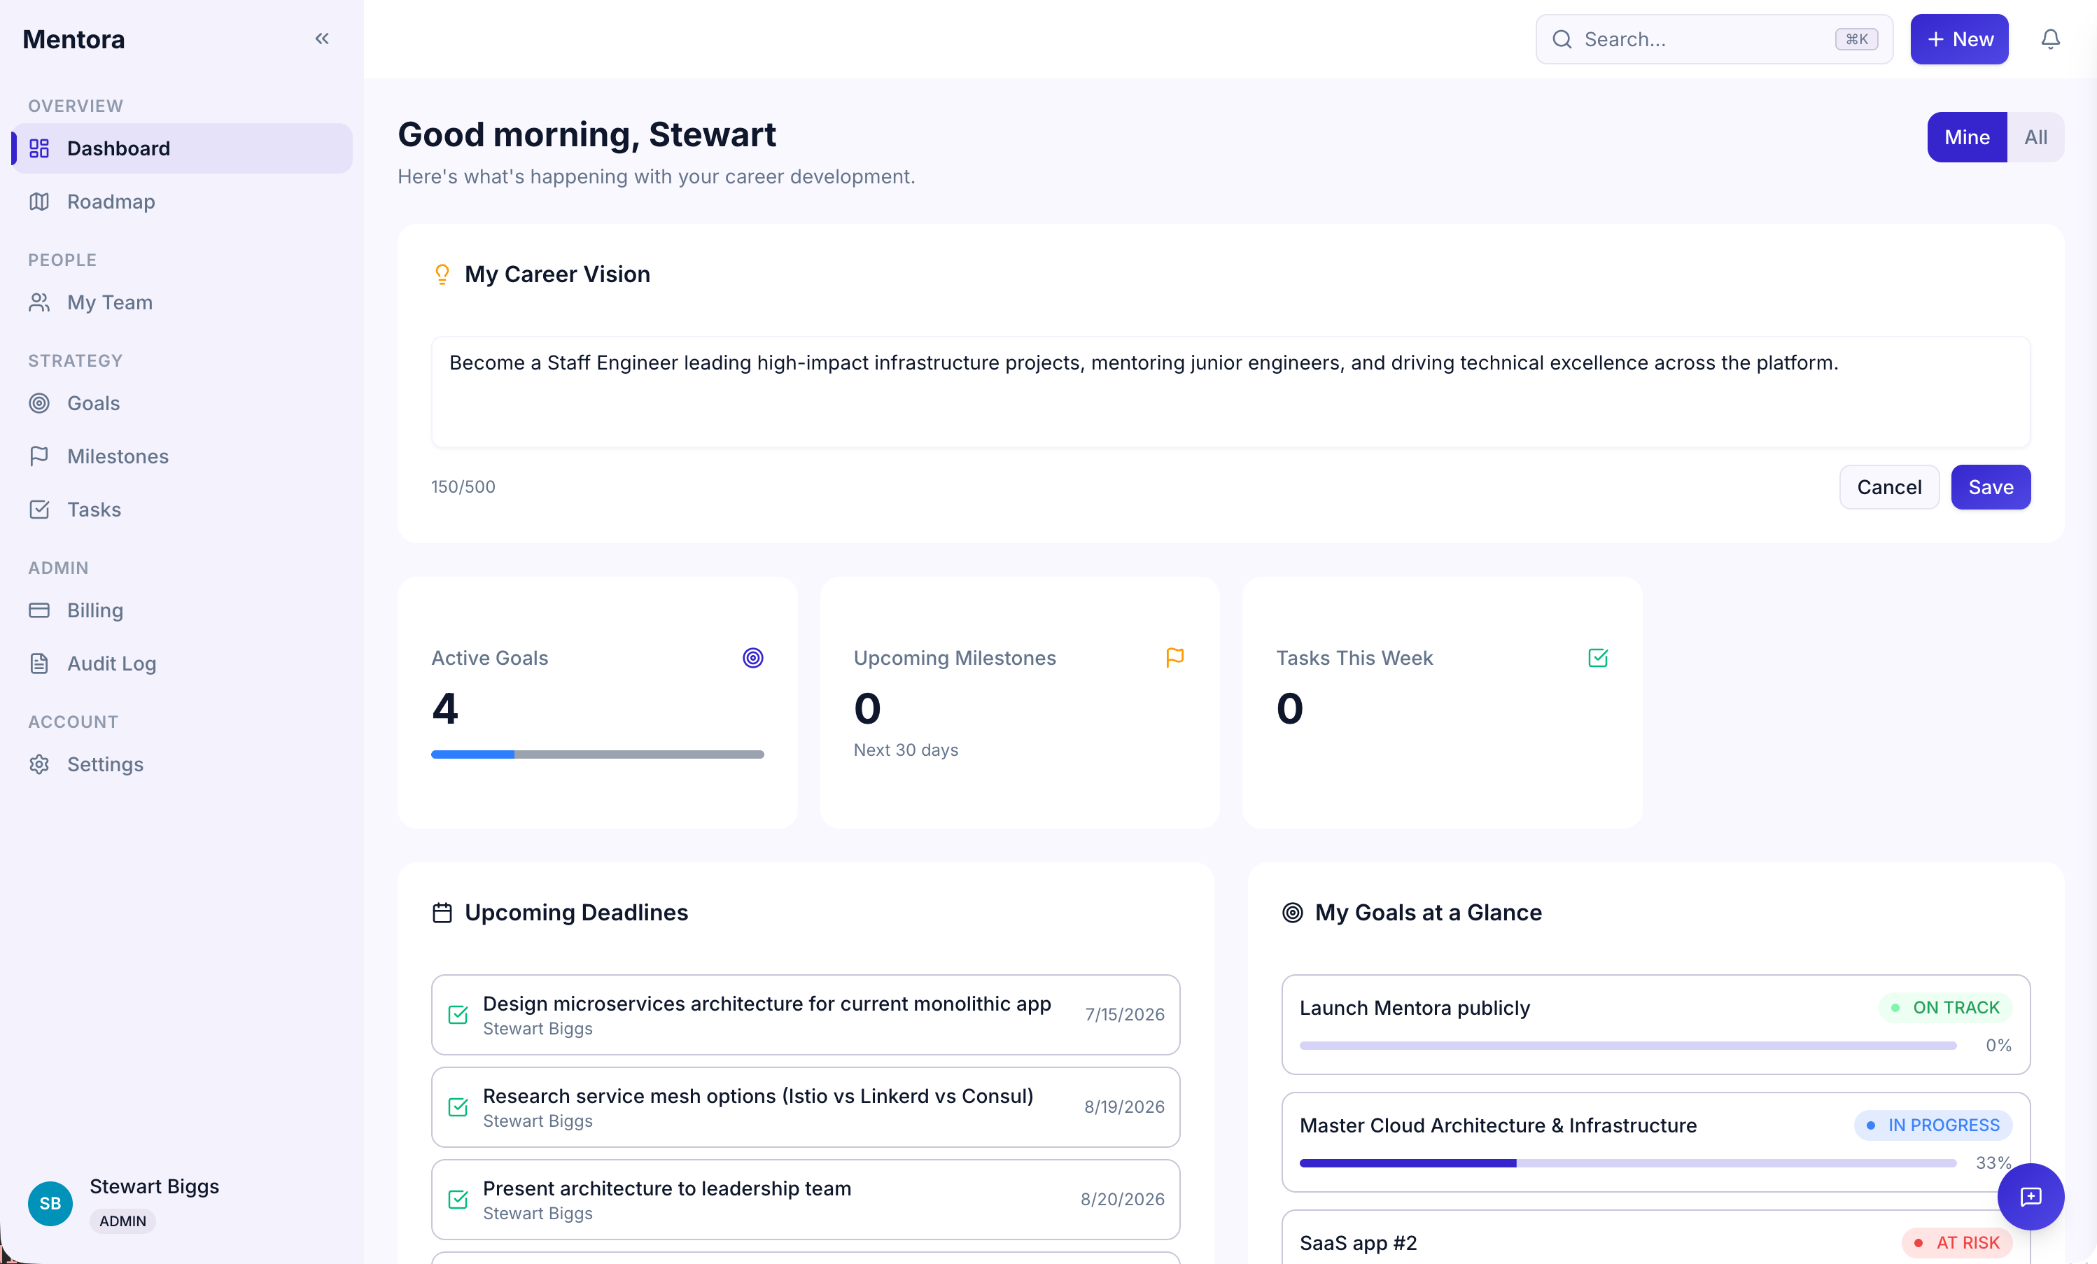Screen dimensions: 2097x1264
Task: Check off the Research service mesh options task
Action: [458, 1107]
